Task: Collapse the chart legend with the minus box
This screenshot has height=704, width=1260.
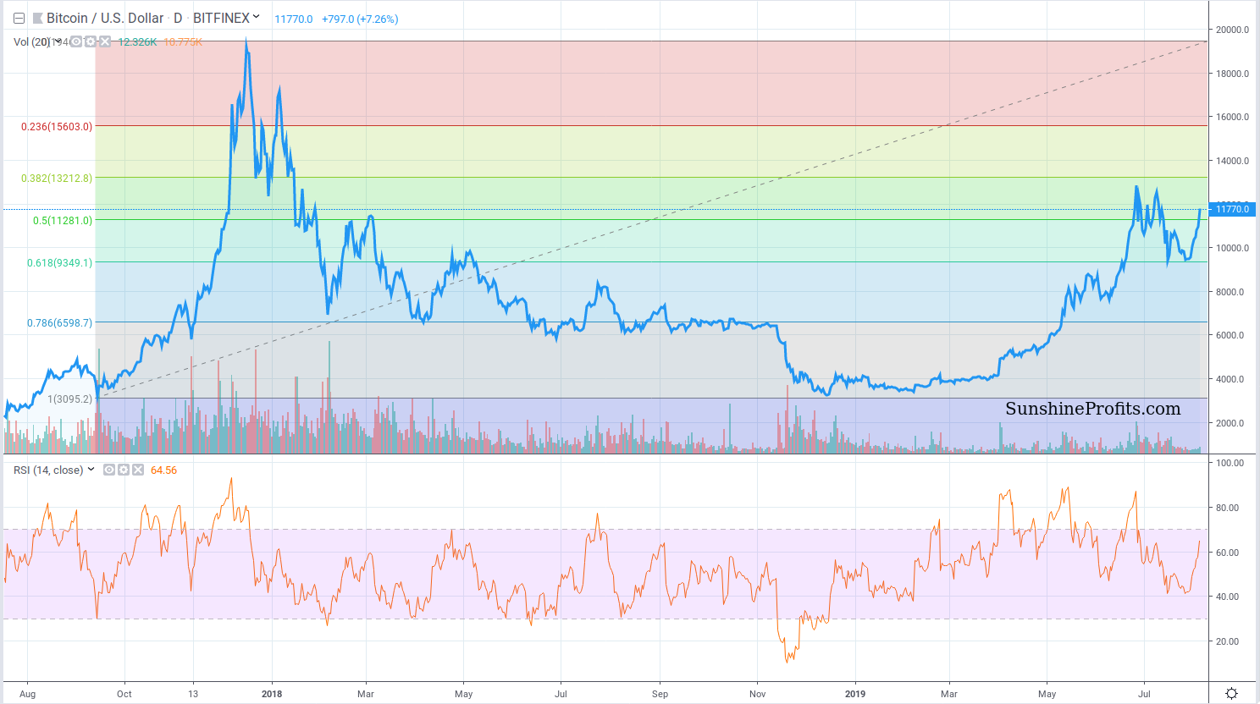Action: pos(19,19)
